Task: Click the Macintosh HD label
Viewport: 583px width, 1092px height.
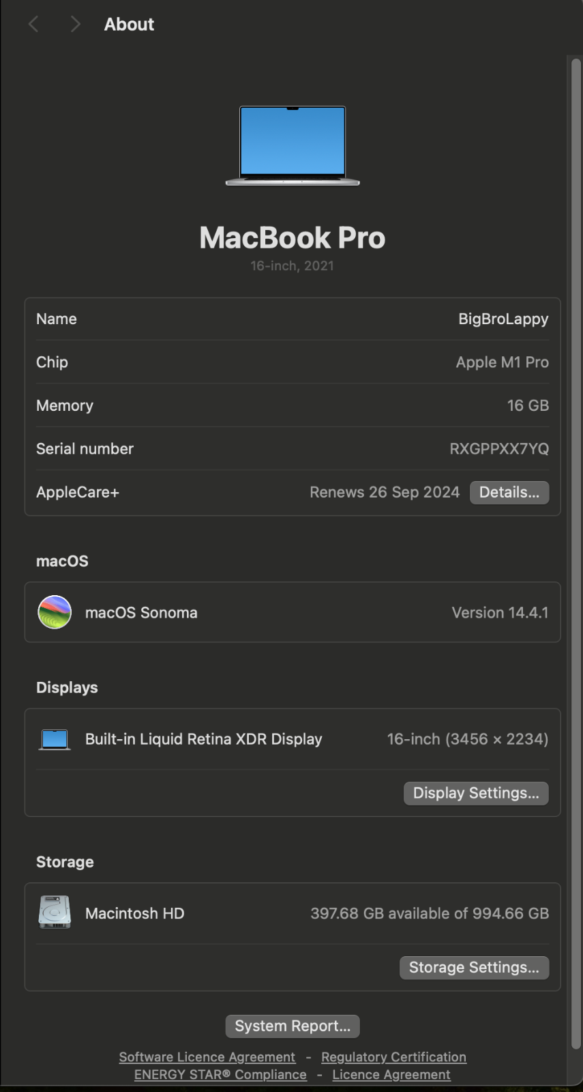Action: tap(135, 913)
